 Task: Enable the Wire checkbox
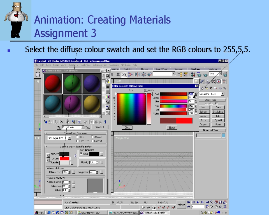(x=77, y=137)
